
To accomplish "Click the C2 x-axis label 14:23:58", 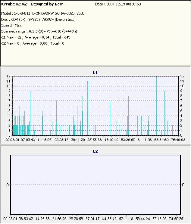I will 43,219.
